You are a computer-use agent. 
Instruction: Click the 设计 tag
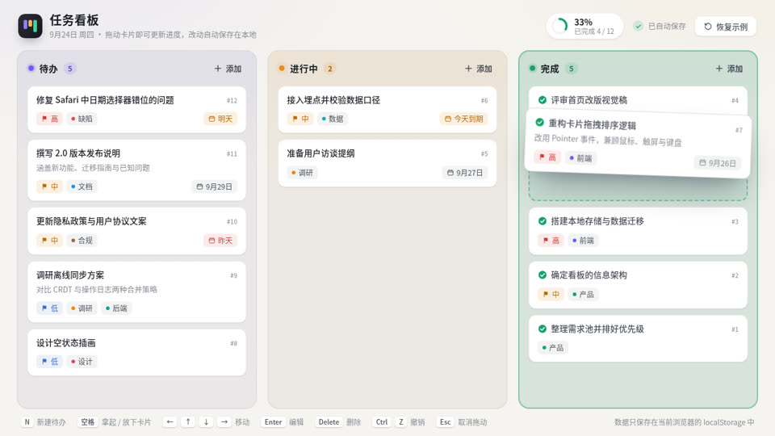point(82,362)
